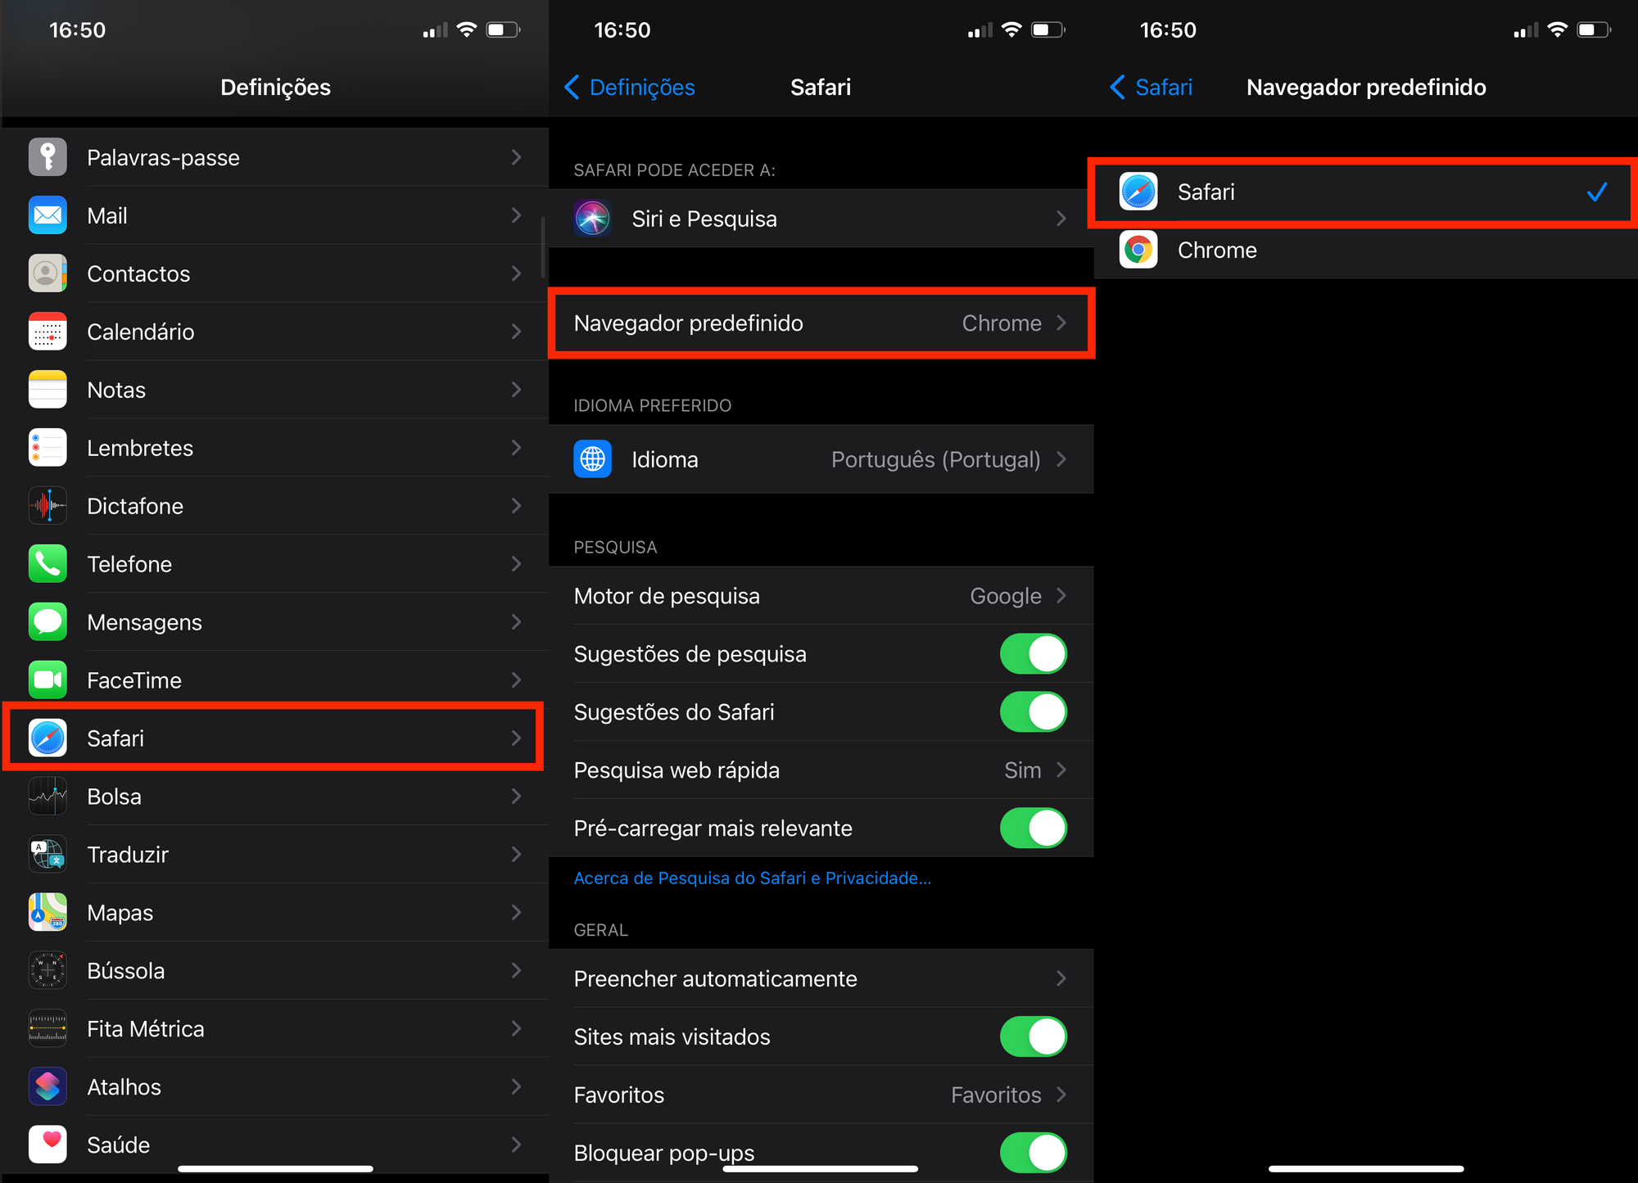1638x1183 pixels.
Task: Open Traduzir settings label
Action: coord(128,855)
